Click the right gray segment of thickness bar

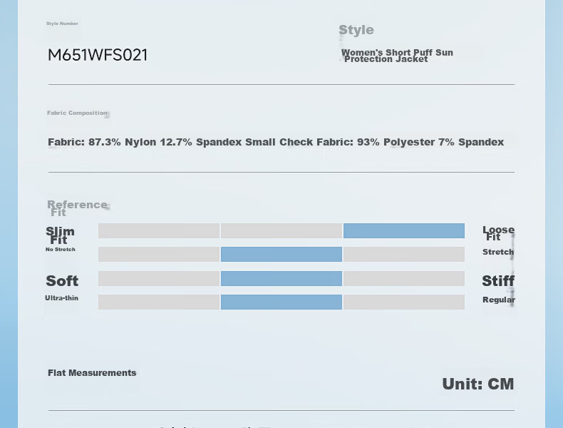click(404, 302)
